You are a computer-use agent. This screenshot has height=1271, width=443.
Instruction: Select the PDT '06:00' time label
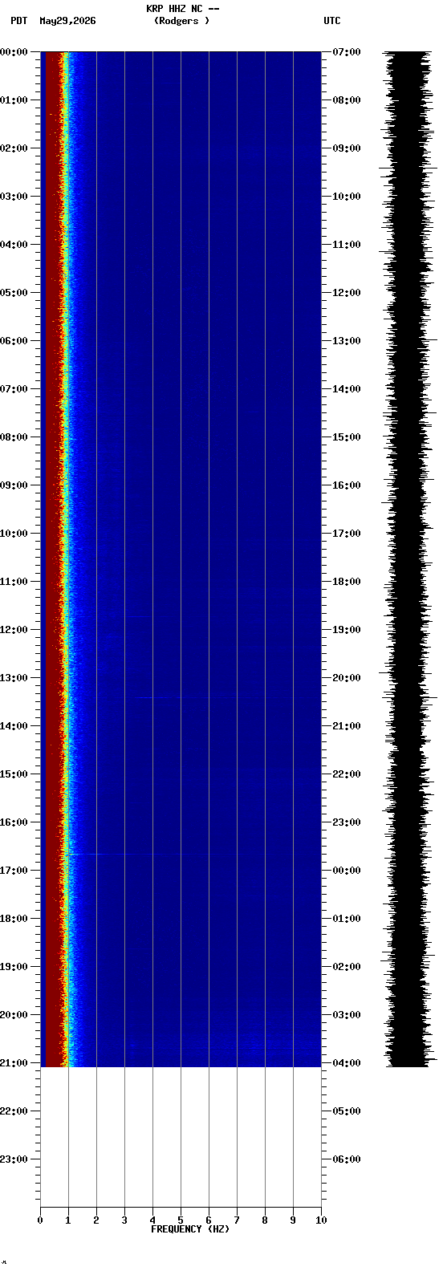14,341
